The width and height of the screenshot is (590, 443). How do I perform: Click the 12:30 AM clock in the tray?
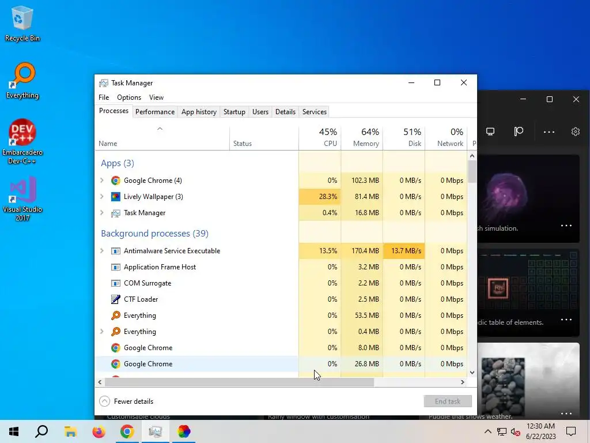click(x=540, y=426)
